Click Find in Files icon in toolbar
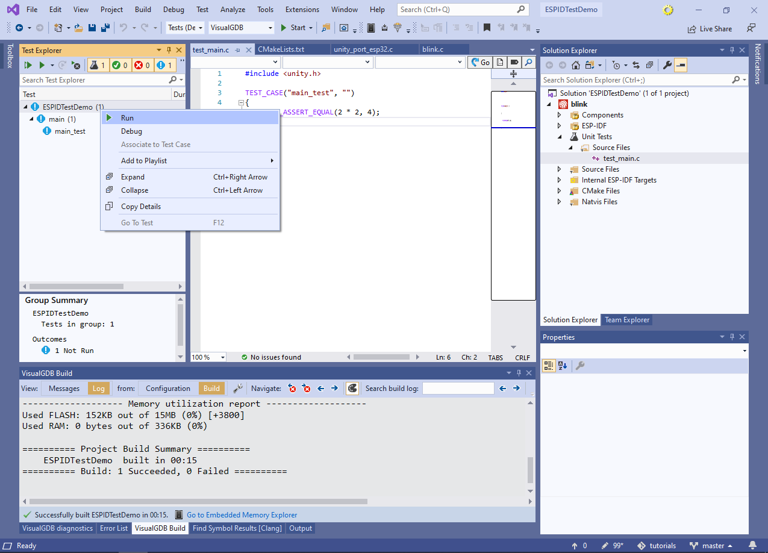Screen dimensions: 768x553 (x=326, y=28)
